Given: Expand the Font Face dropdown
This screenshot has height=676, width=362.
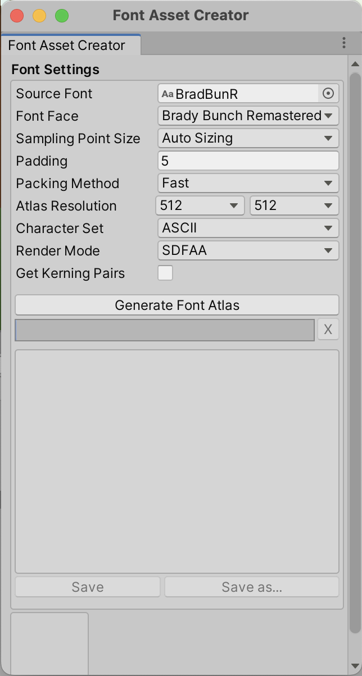Looking at the screenshot, I should point(248,116).
